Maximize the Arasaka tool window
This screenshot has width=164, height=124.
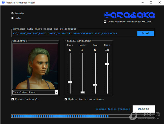coord(151,2)
